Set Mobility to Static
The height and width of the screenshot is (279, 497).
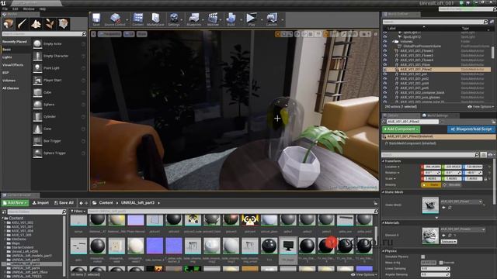431,184
